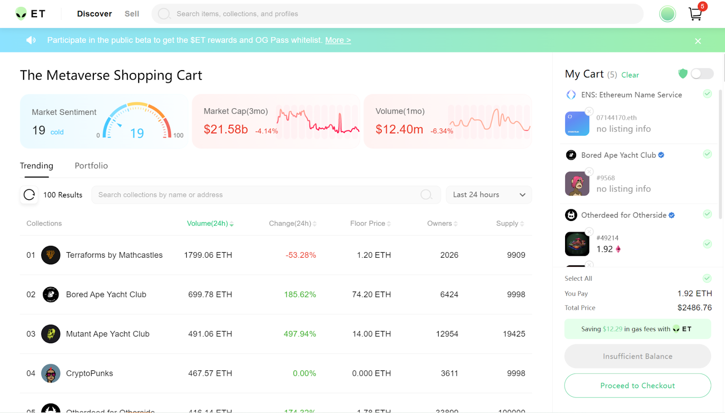Open the Terraforms by Mathcastles collection name
Image resolution: width=725 pixels, height=413 pixels.
tap(114, 255)
